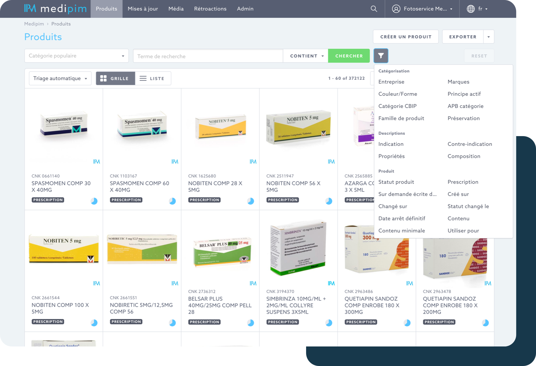
Task: Open NOBIRETIC 5MG/12,5MG COMP 56 title
Action: click(x=141, y=308)
